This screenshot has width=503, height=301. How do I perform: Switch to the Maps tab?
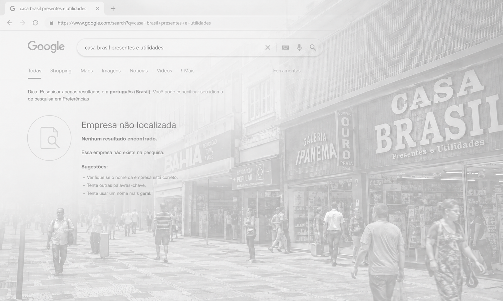click(87, 71)
